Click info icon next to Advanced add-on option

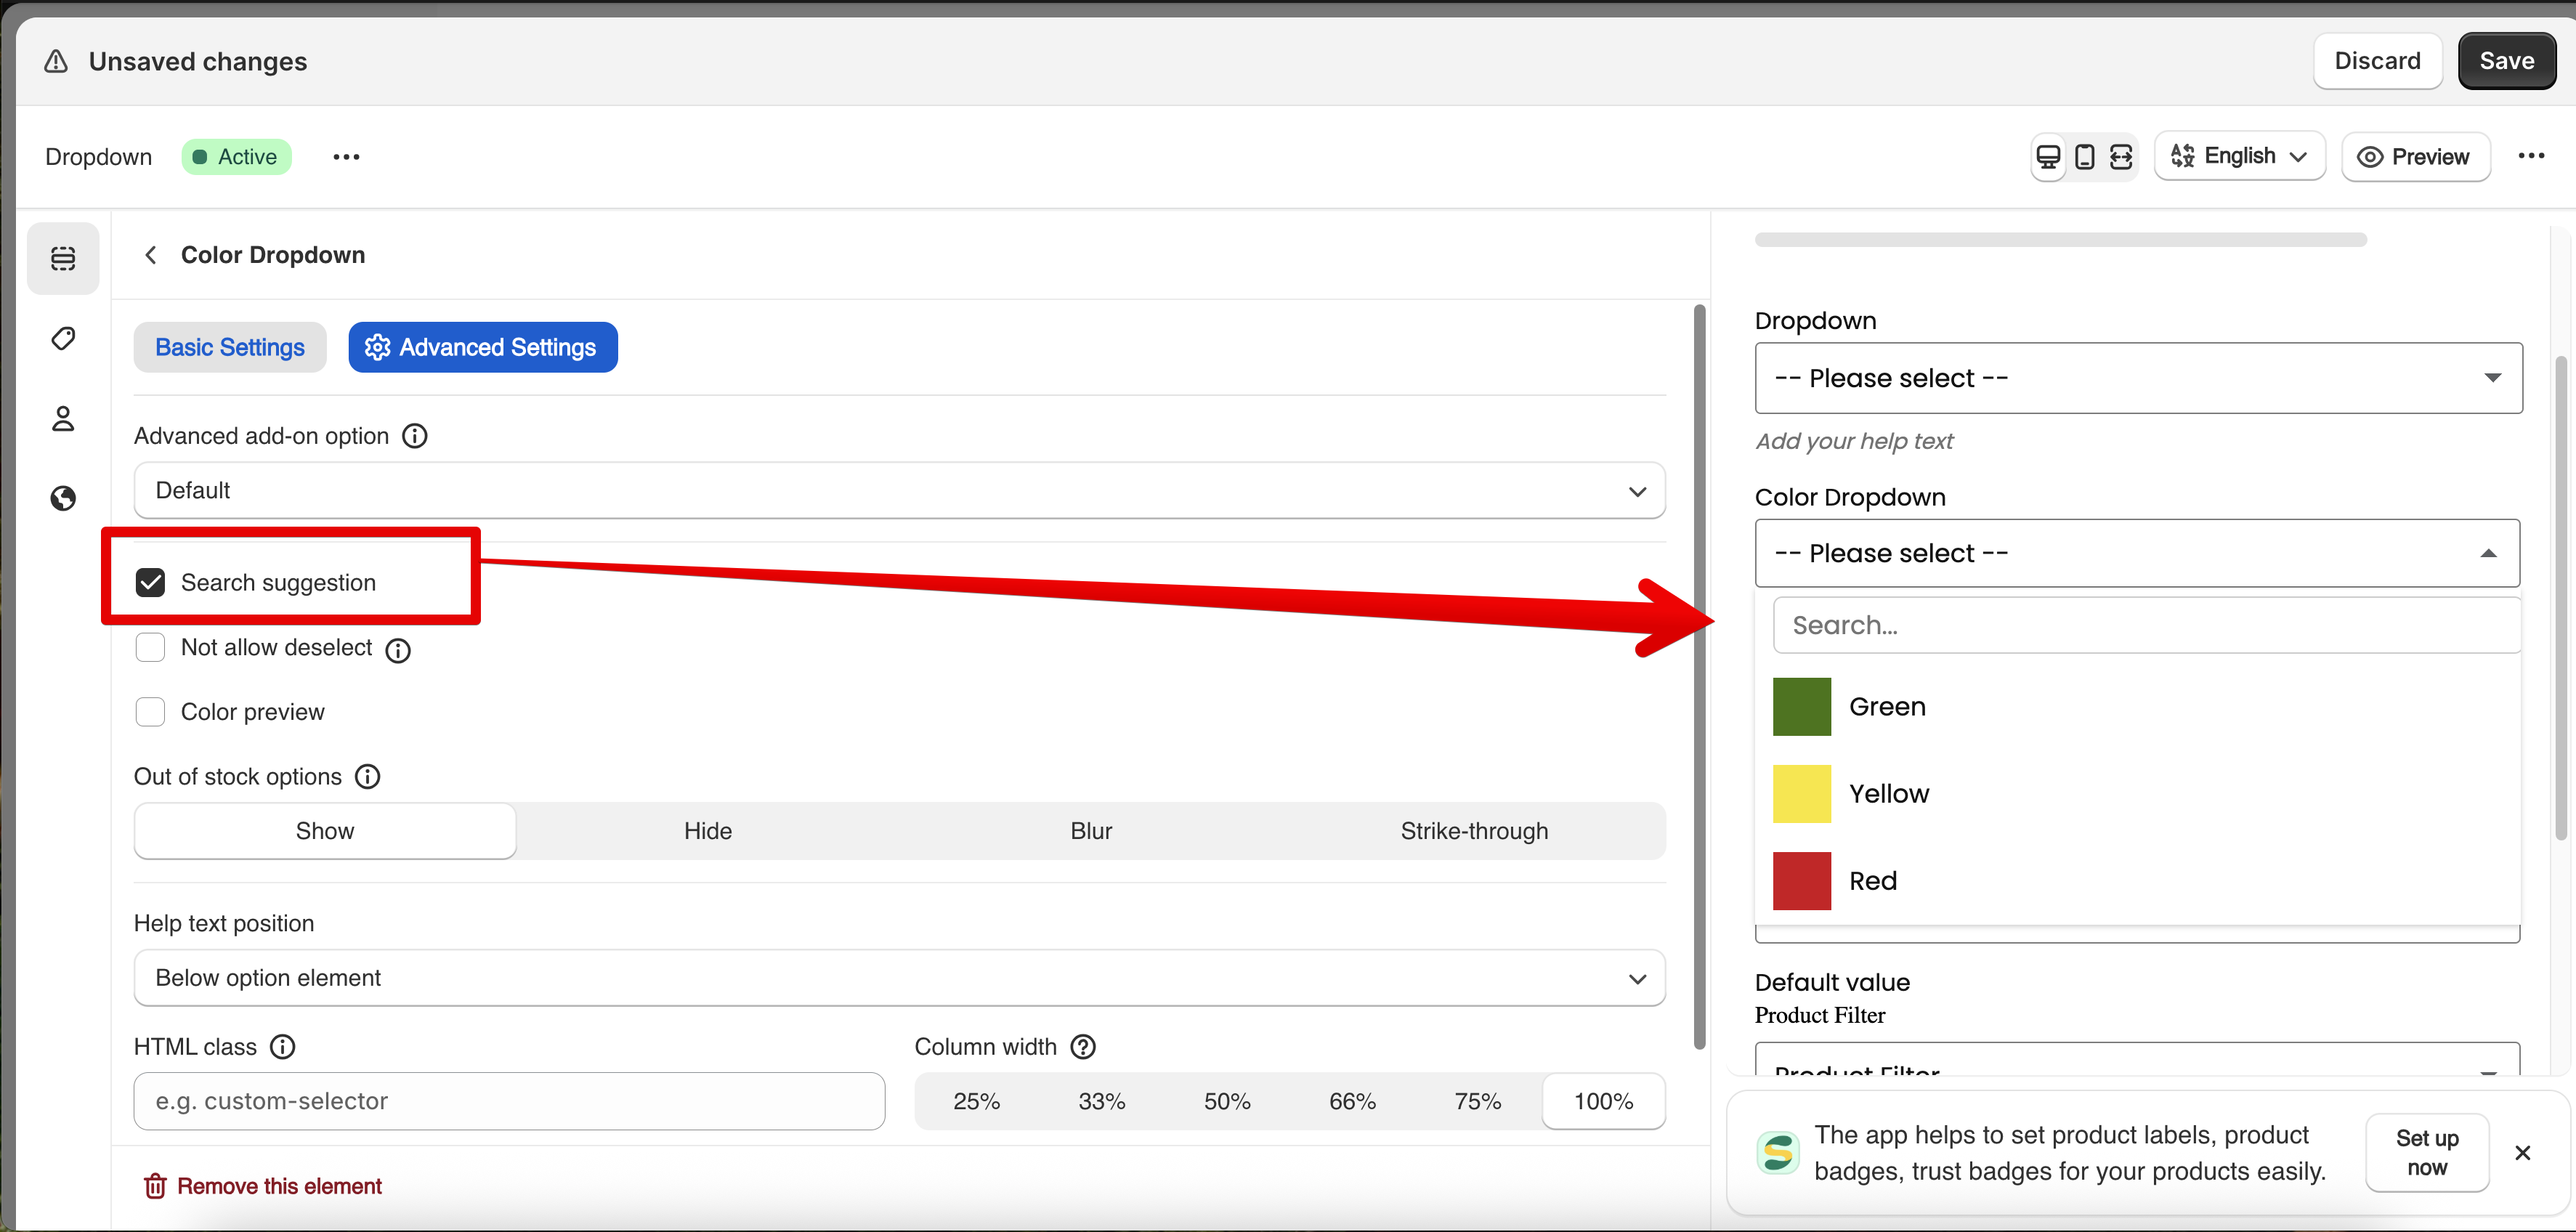414,436
